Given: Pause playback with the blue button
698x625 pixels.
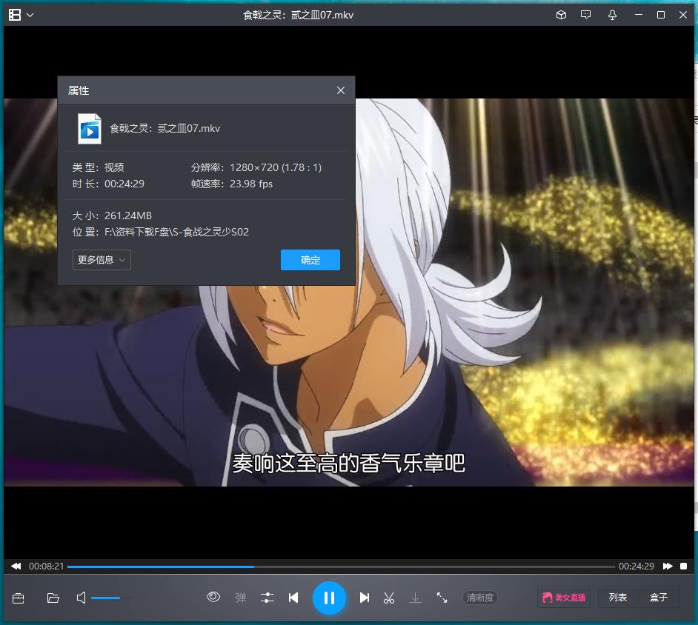Looking at the screenshot, I should (329, 598).
